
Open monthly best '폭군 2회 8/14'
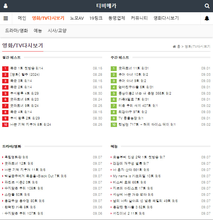pos(21,87)
